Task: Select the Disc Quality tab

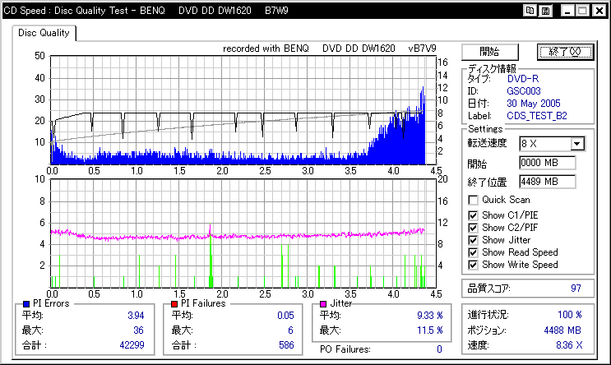Action: (44, 33)
